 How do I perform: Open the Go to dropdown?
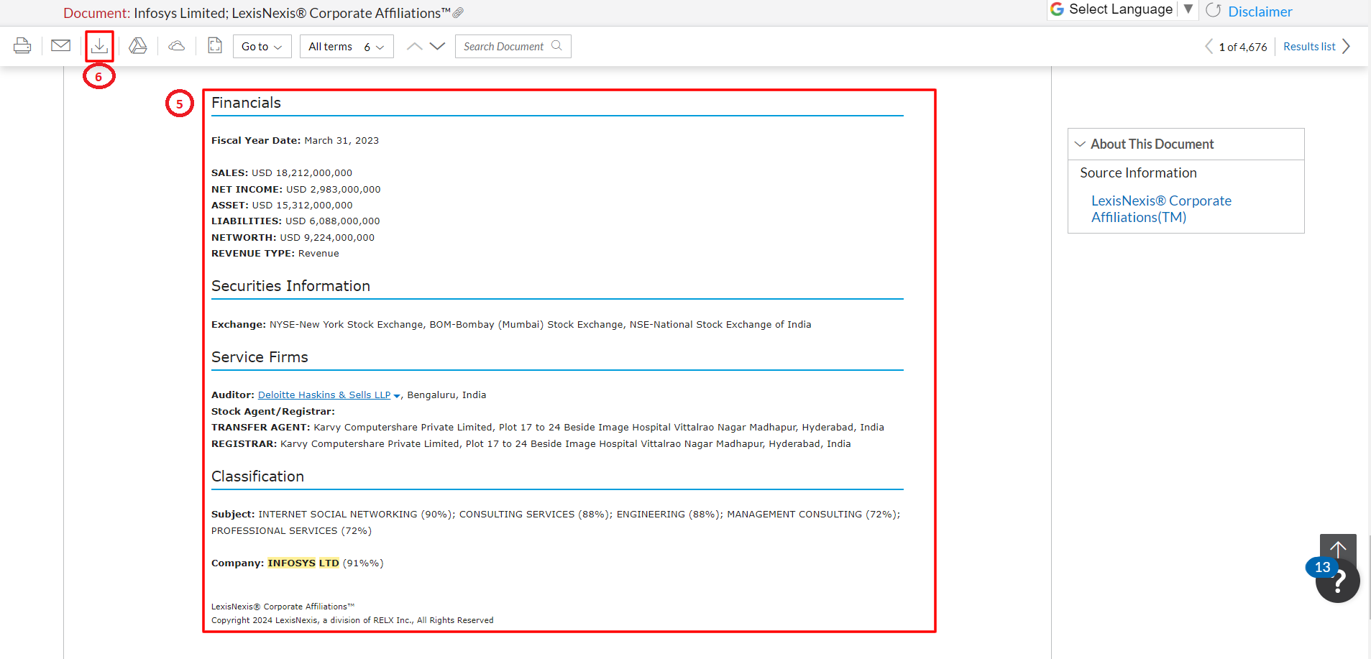(x=262, y=47)
